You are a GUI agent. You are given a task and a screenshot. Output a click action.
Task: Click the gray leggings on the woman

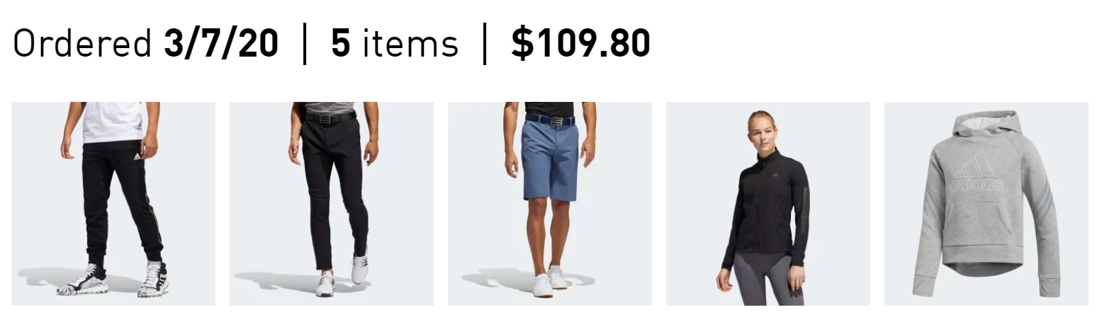[766, 279]
